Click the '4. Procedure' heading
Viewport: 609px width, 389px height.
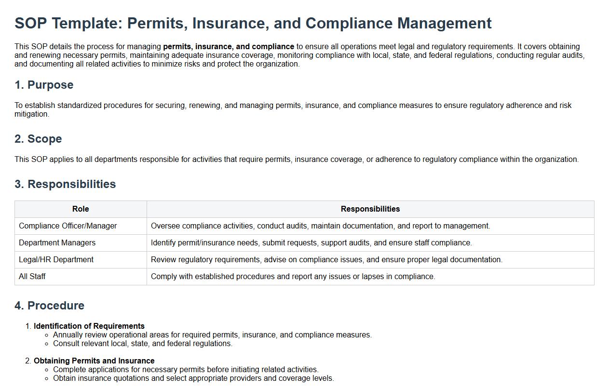pos(49,306)
